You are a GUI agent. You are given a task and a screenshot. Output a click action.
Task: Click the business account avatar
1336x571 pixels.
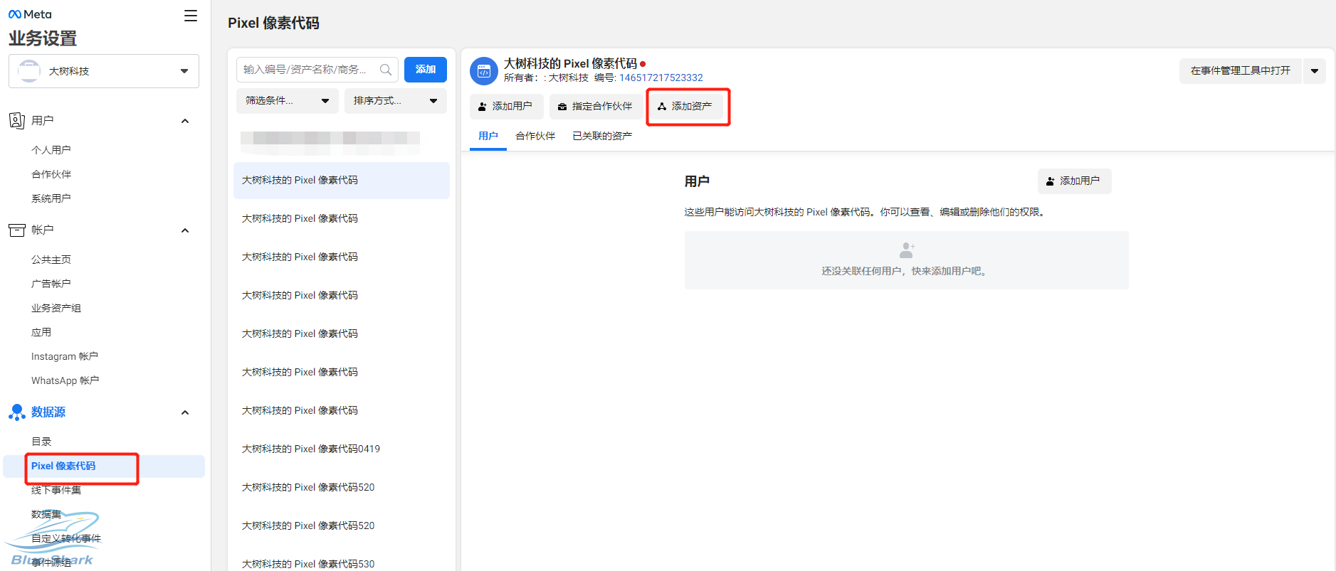click(x=29, y=71)
